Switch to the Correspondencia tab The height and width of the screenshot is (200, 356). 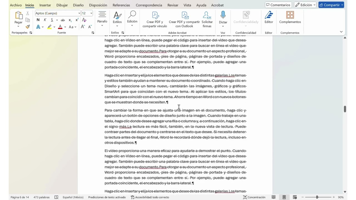(149, 5)
